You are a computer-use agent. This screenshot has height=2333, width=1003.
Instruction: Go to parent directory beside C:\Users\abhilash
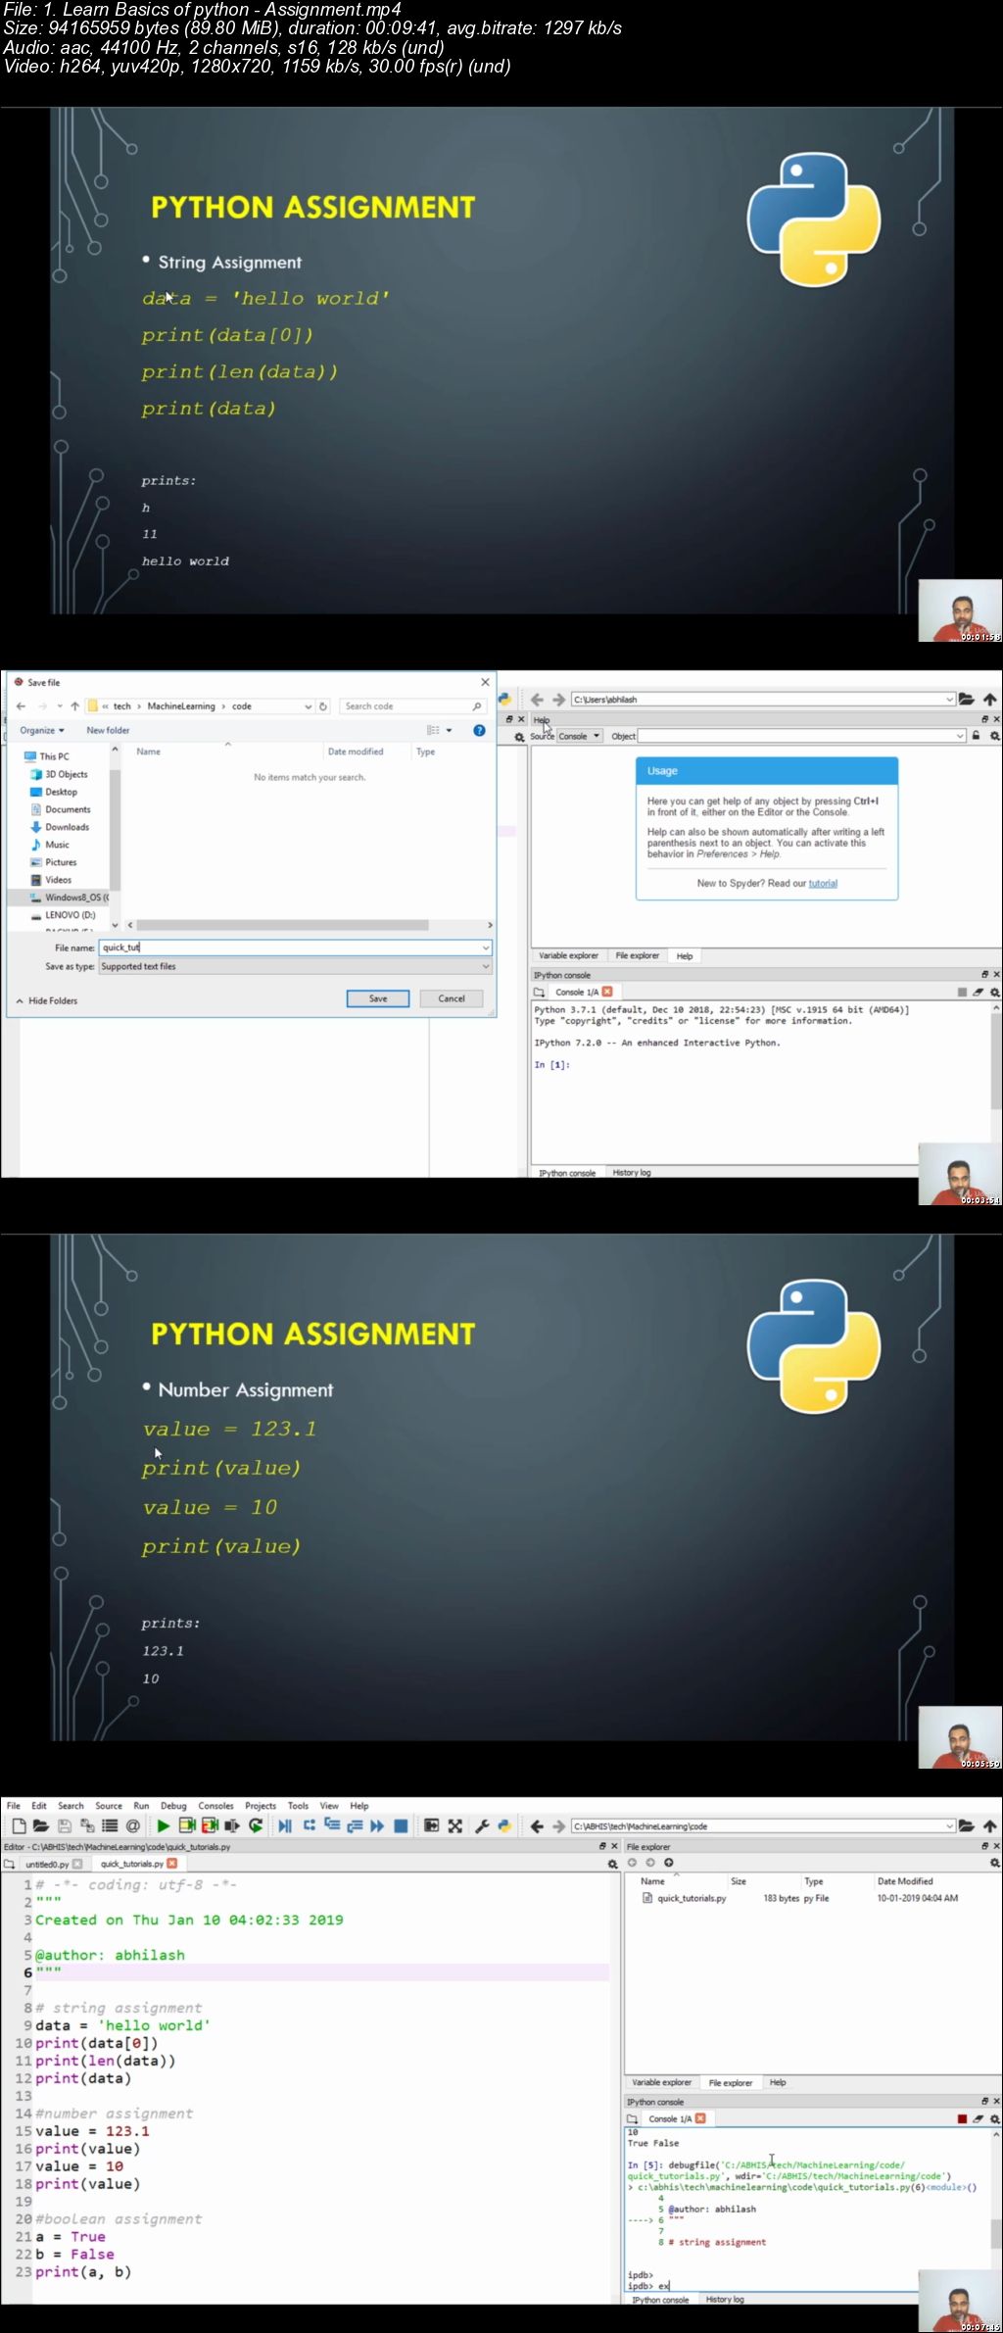990,699
